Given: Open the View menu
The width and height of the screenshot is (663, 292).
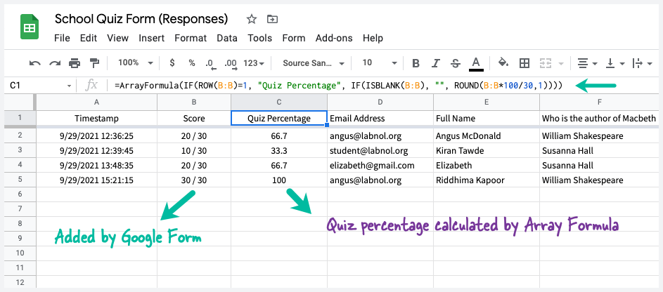Looking at the screenshot, I should pyautogui.click(x=117, y=38).
